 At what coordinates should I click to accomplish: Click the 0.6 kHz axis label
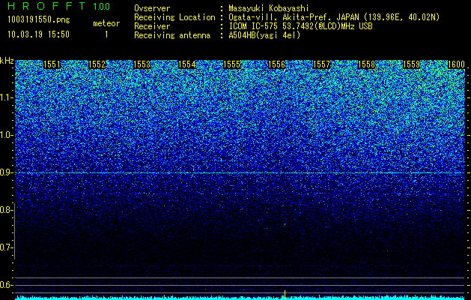[7, 285]
